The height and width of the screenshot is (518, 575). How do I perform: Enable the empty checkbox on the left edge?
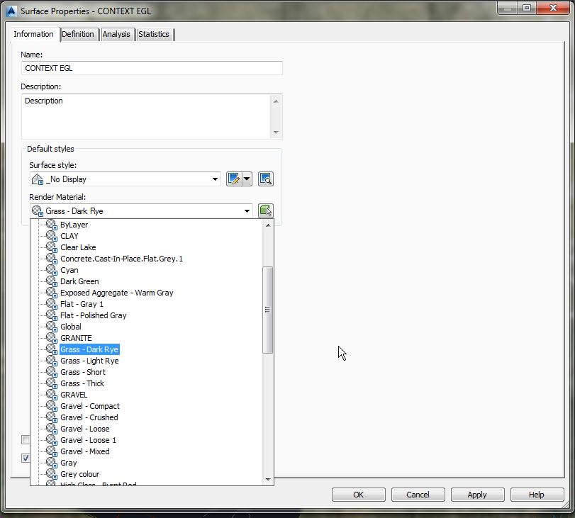point(26,440)
